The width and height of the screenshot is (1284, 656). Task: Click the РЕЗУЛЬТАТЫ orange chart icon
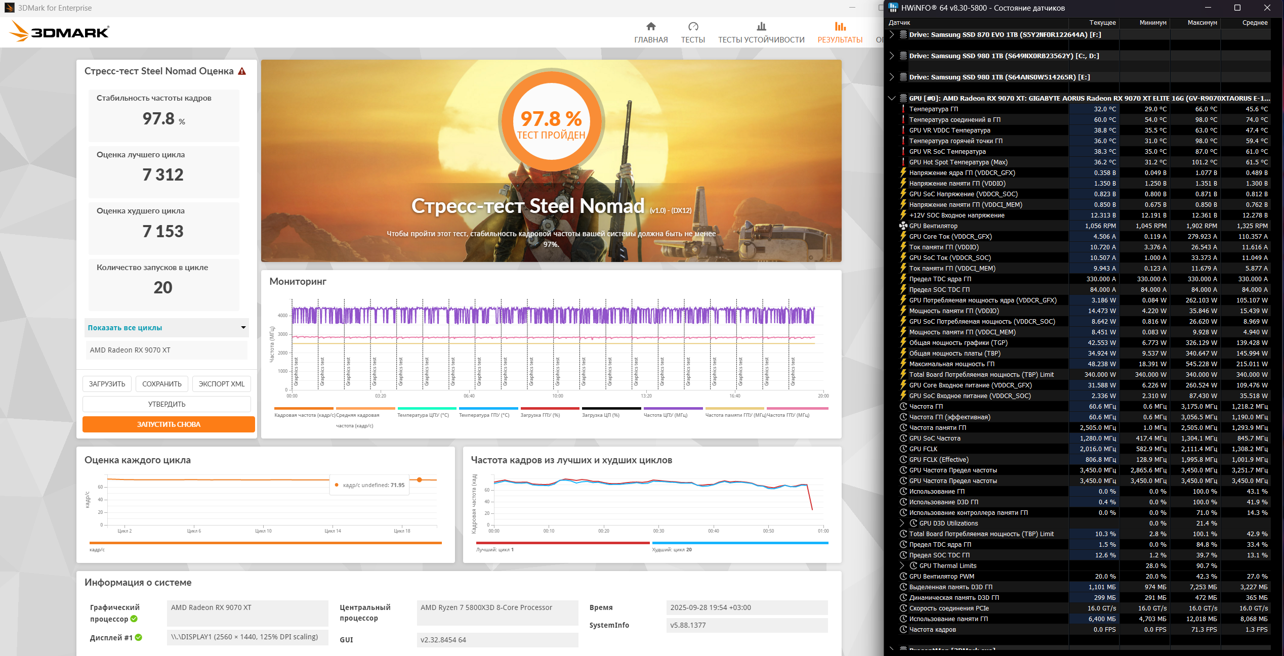pyautogui.click(x=840, y=26)
